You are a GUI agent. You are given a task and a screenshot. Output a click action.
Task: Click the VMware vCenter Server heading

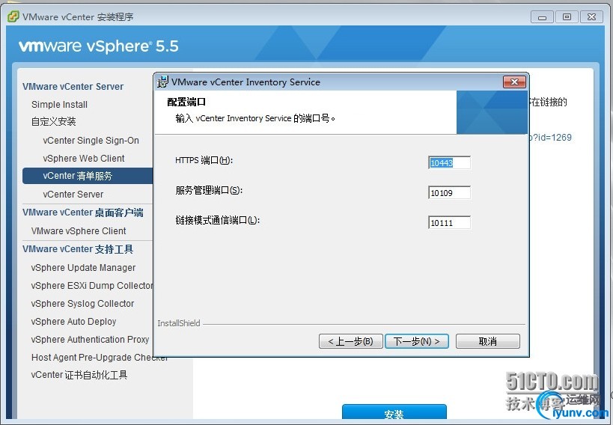tap(73, 86)
